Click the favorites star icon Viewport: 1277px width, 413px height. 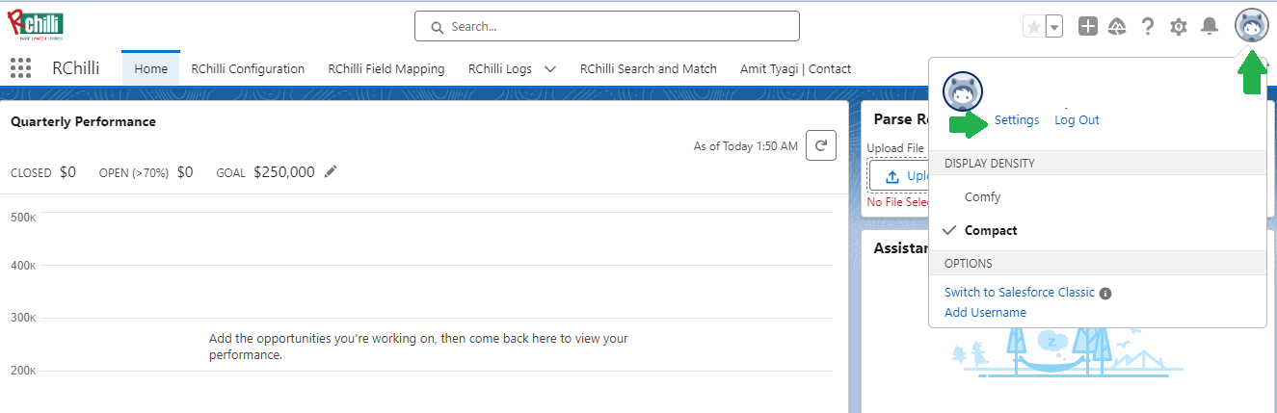(x=1033, y=27)
